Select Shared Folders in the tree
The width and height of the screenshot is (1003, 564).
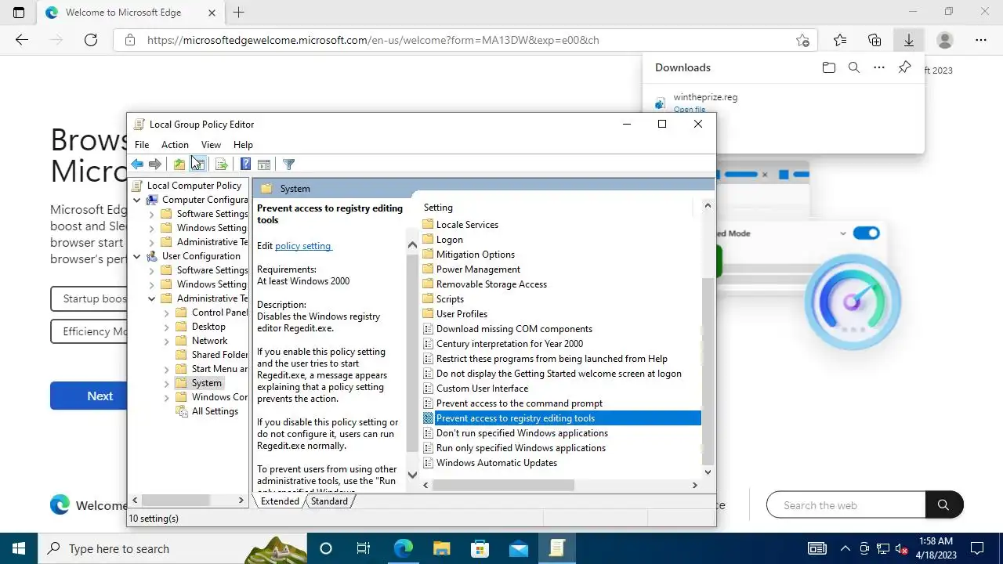tap(219, 355)
